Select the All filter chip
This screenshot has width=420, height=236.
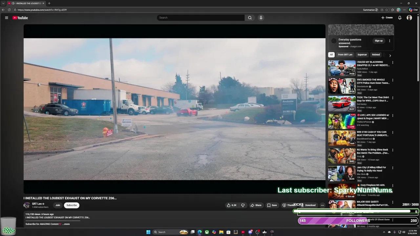coord(331,55)
